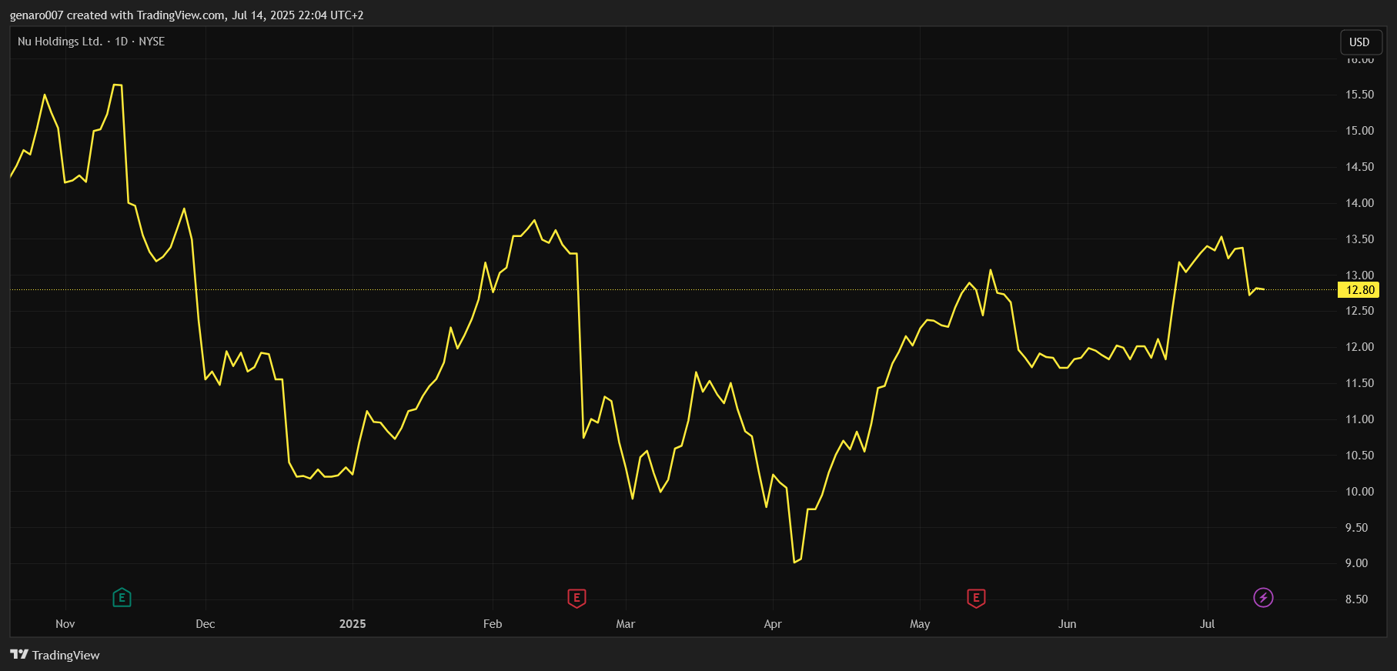This screenshot has width=1397, height=671.
Task: Click the 15.50 price axis label
Action: [1359, 95]
